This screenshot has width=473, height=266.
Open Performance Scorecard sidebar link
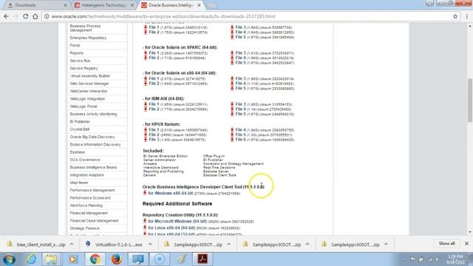coord(90,198)
